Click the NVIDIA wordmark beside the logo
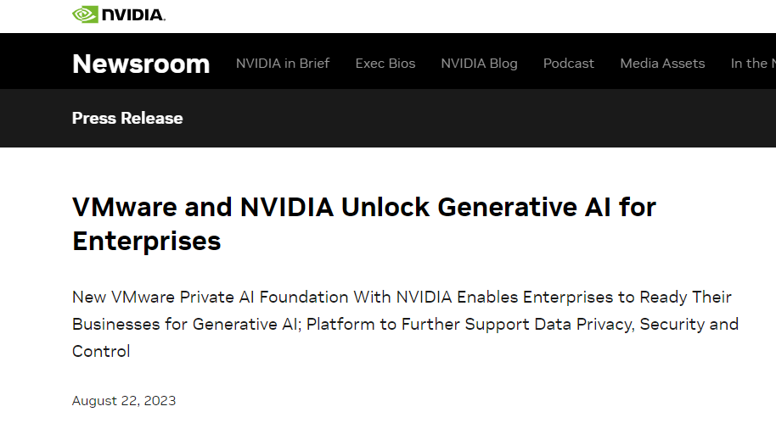Image resolution: width=776 pixels, height=423 pixels. pyautogui.click(x=132, y=15)
